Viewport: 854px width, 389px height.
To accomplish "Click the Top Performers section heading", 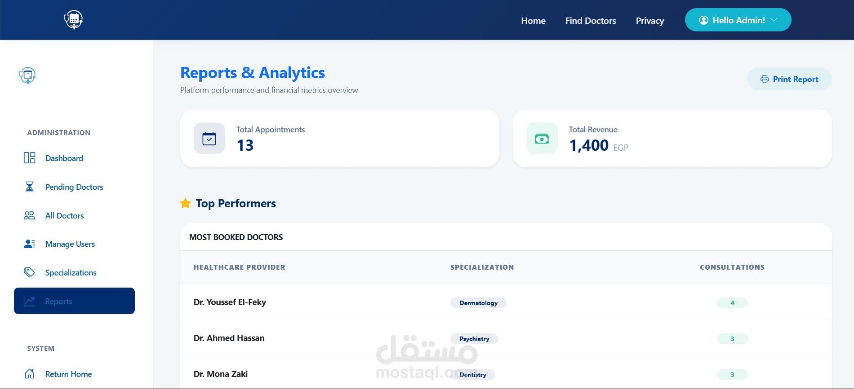I will tap(236, 203).
